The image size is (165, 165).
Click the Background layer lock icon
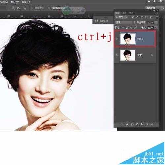coord(152,55)
